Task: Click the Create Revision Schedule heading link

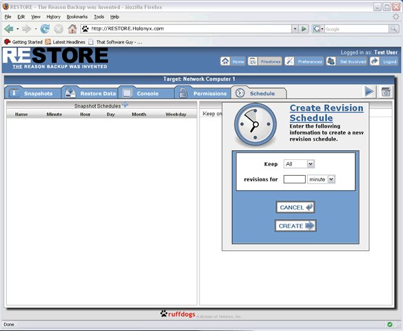Action: pos(326,112)
